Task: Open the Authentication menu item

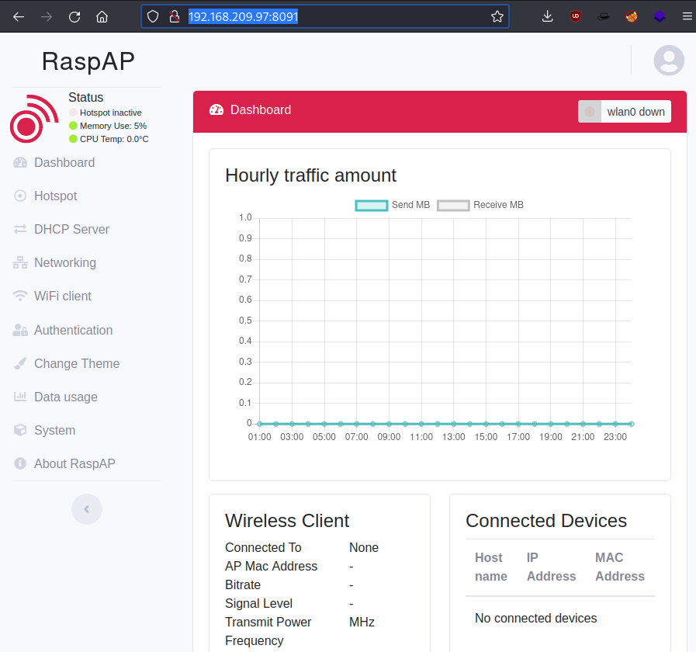Action: pyautogui.click(x=73, y=331)
